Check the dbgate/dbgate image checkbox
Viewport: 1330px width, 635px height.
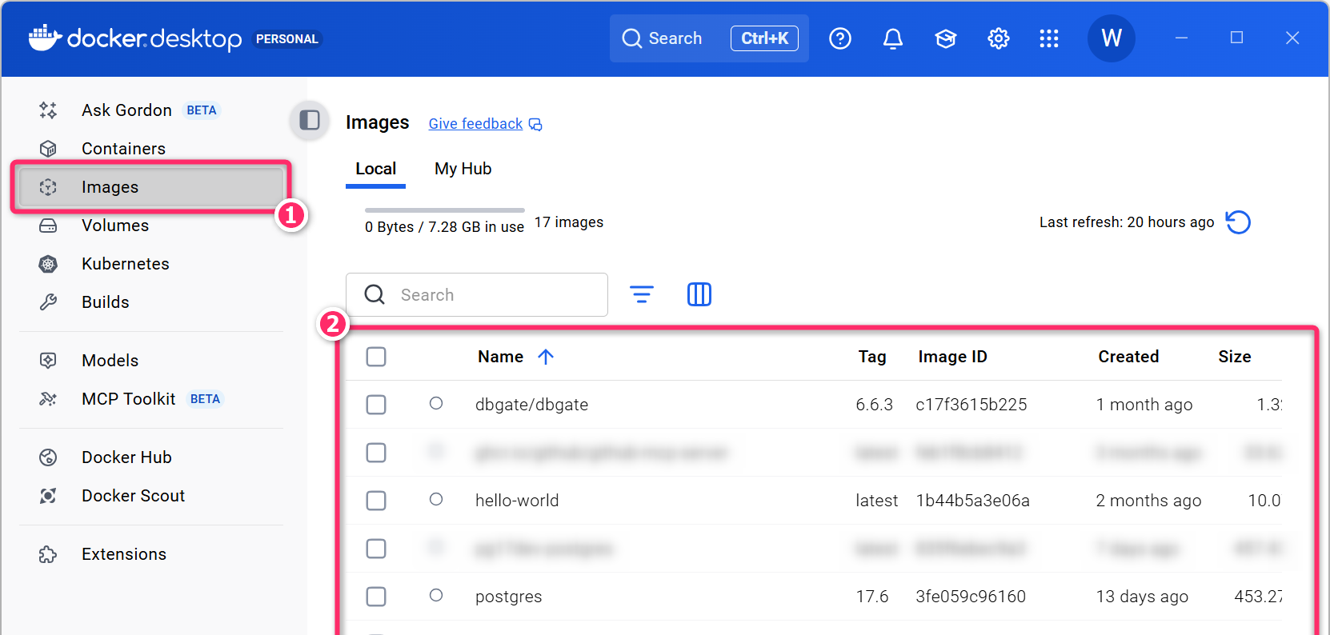(376, 405)
